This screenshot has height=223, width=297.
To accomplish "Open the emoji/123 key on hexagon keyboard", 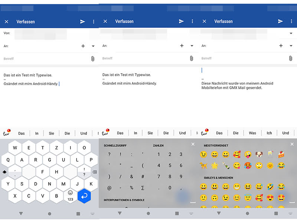I will coord(70,196).
